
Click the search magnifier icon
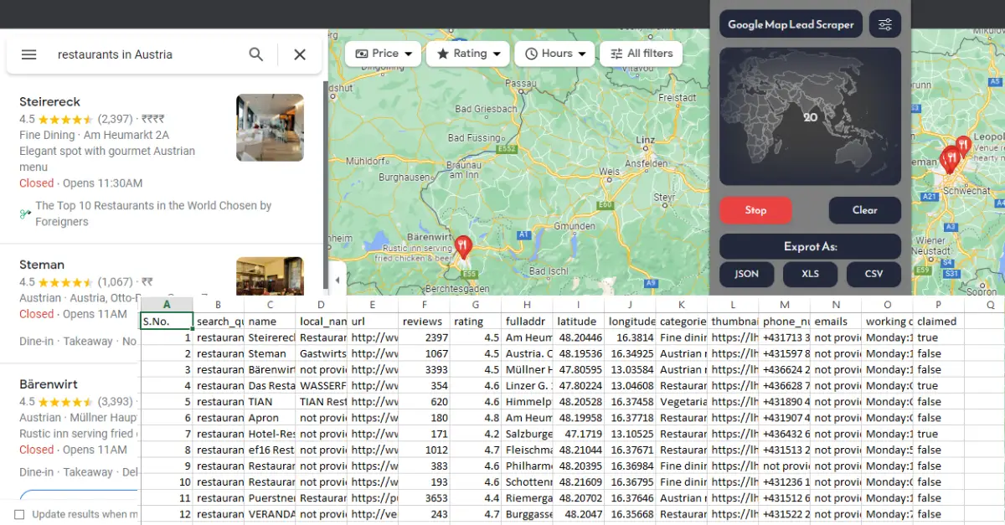[x=255, y=54]
